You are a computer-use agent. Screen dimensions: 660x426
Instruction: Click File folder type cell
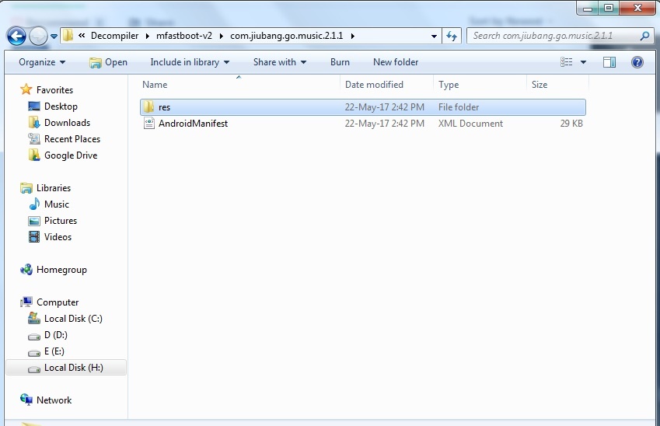[459, 107]
